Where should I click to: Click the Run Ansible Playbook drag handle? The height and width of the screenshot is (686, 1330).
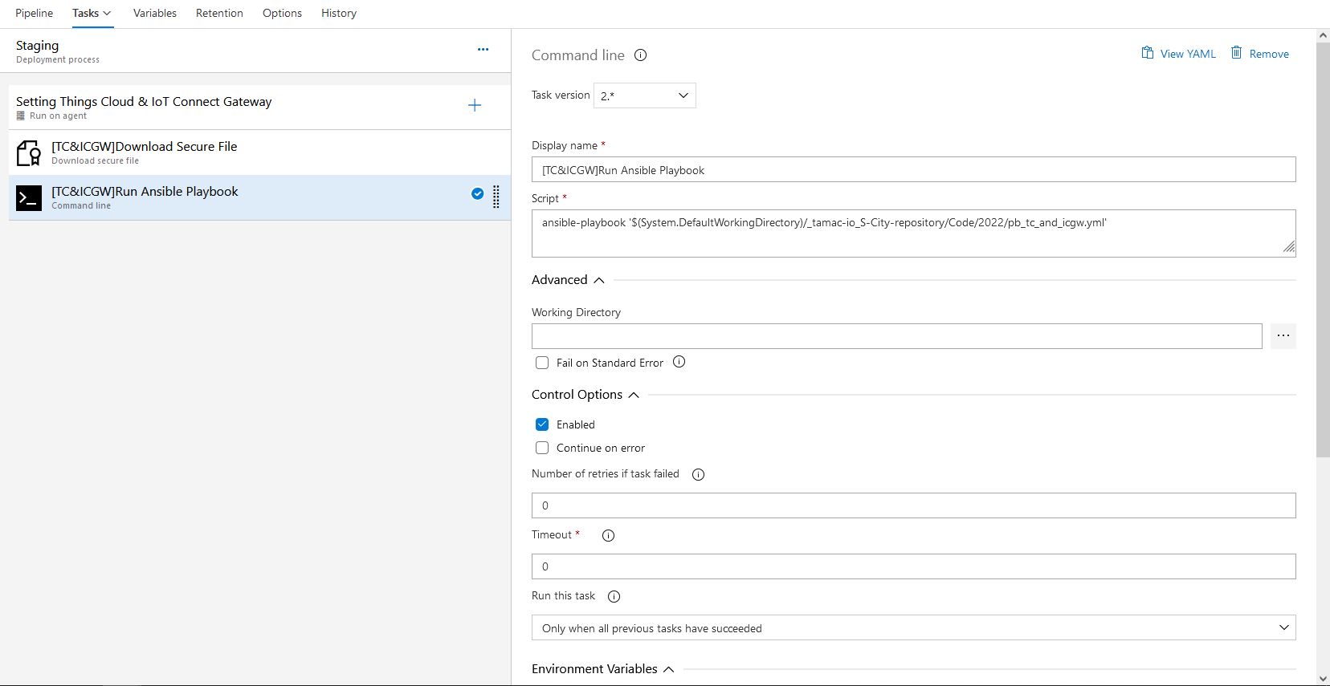coord(496,197)
